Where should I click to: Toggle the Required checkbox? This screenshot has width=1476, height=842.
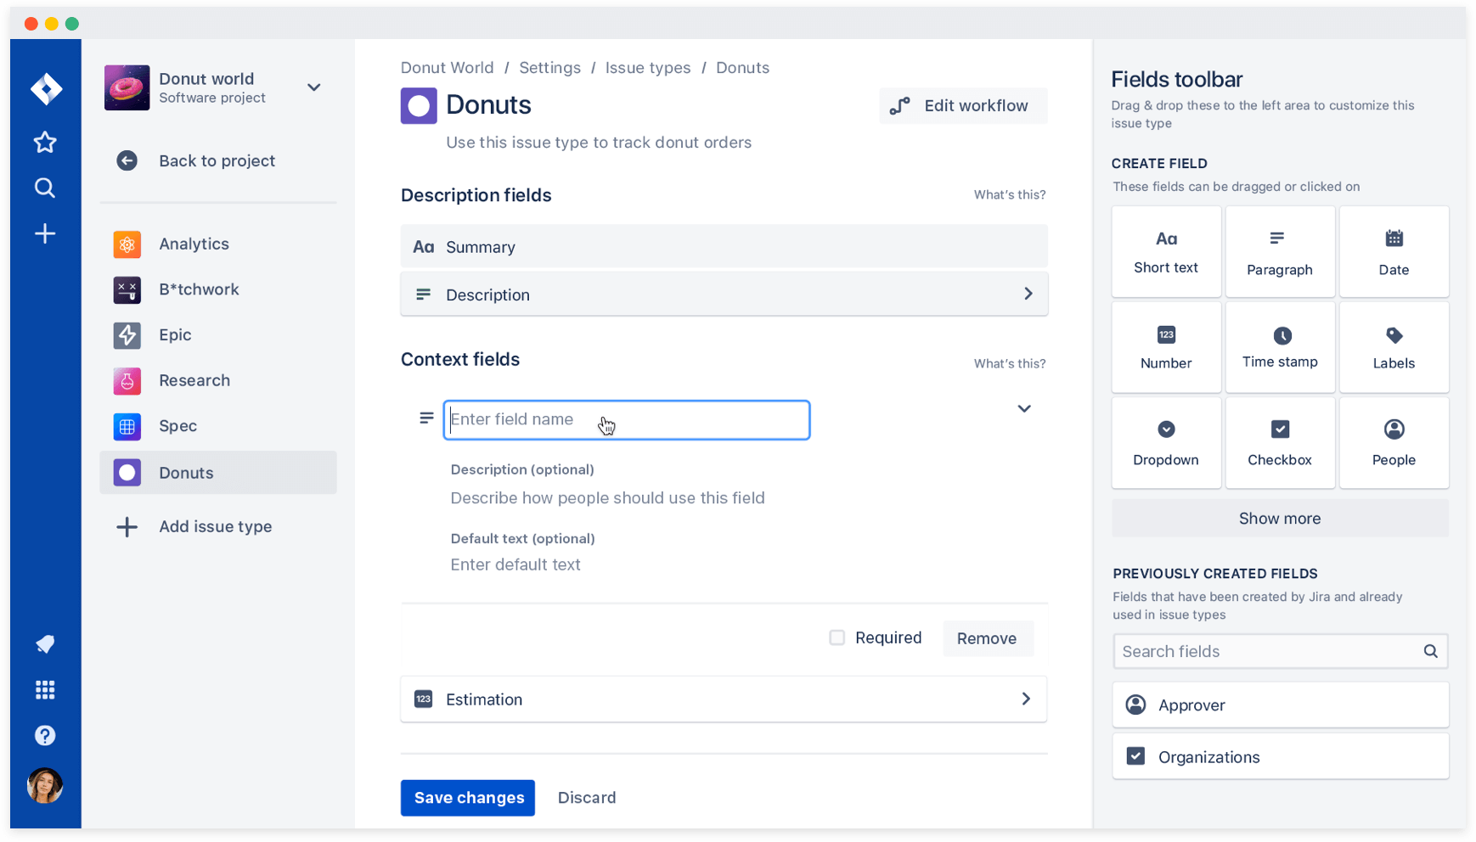(837, 637)
